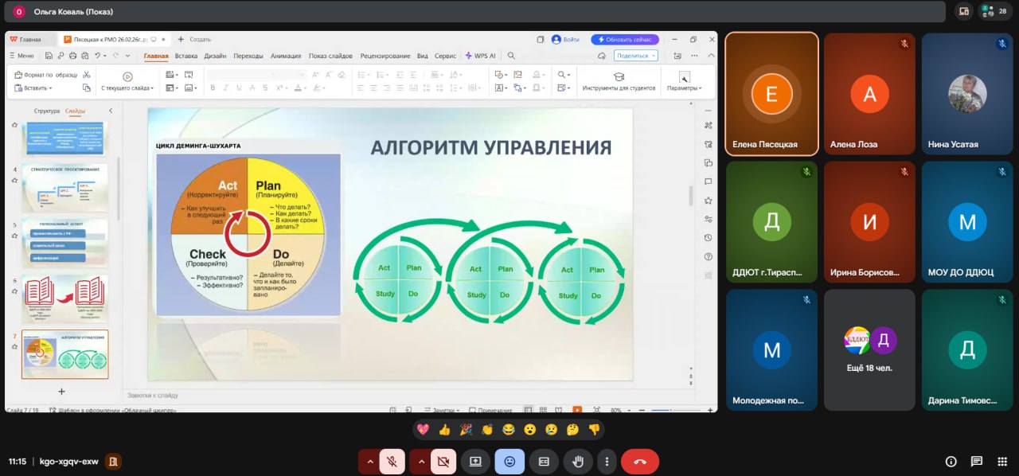Send the thumbs up reaction
This screenshot has height=476, width=1019.
[444, 430]
